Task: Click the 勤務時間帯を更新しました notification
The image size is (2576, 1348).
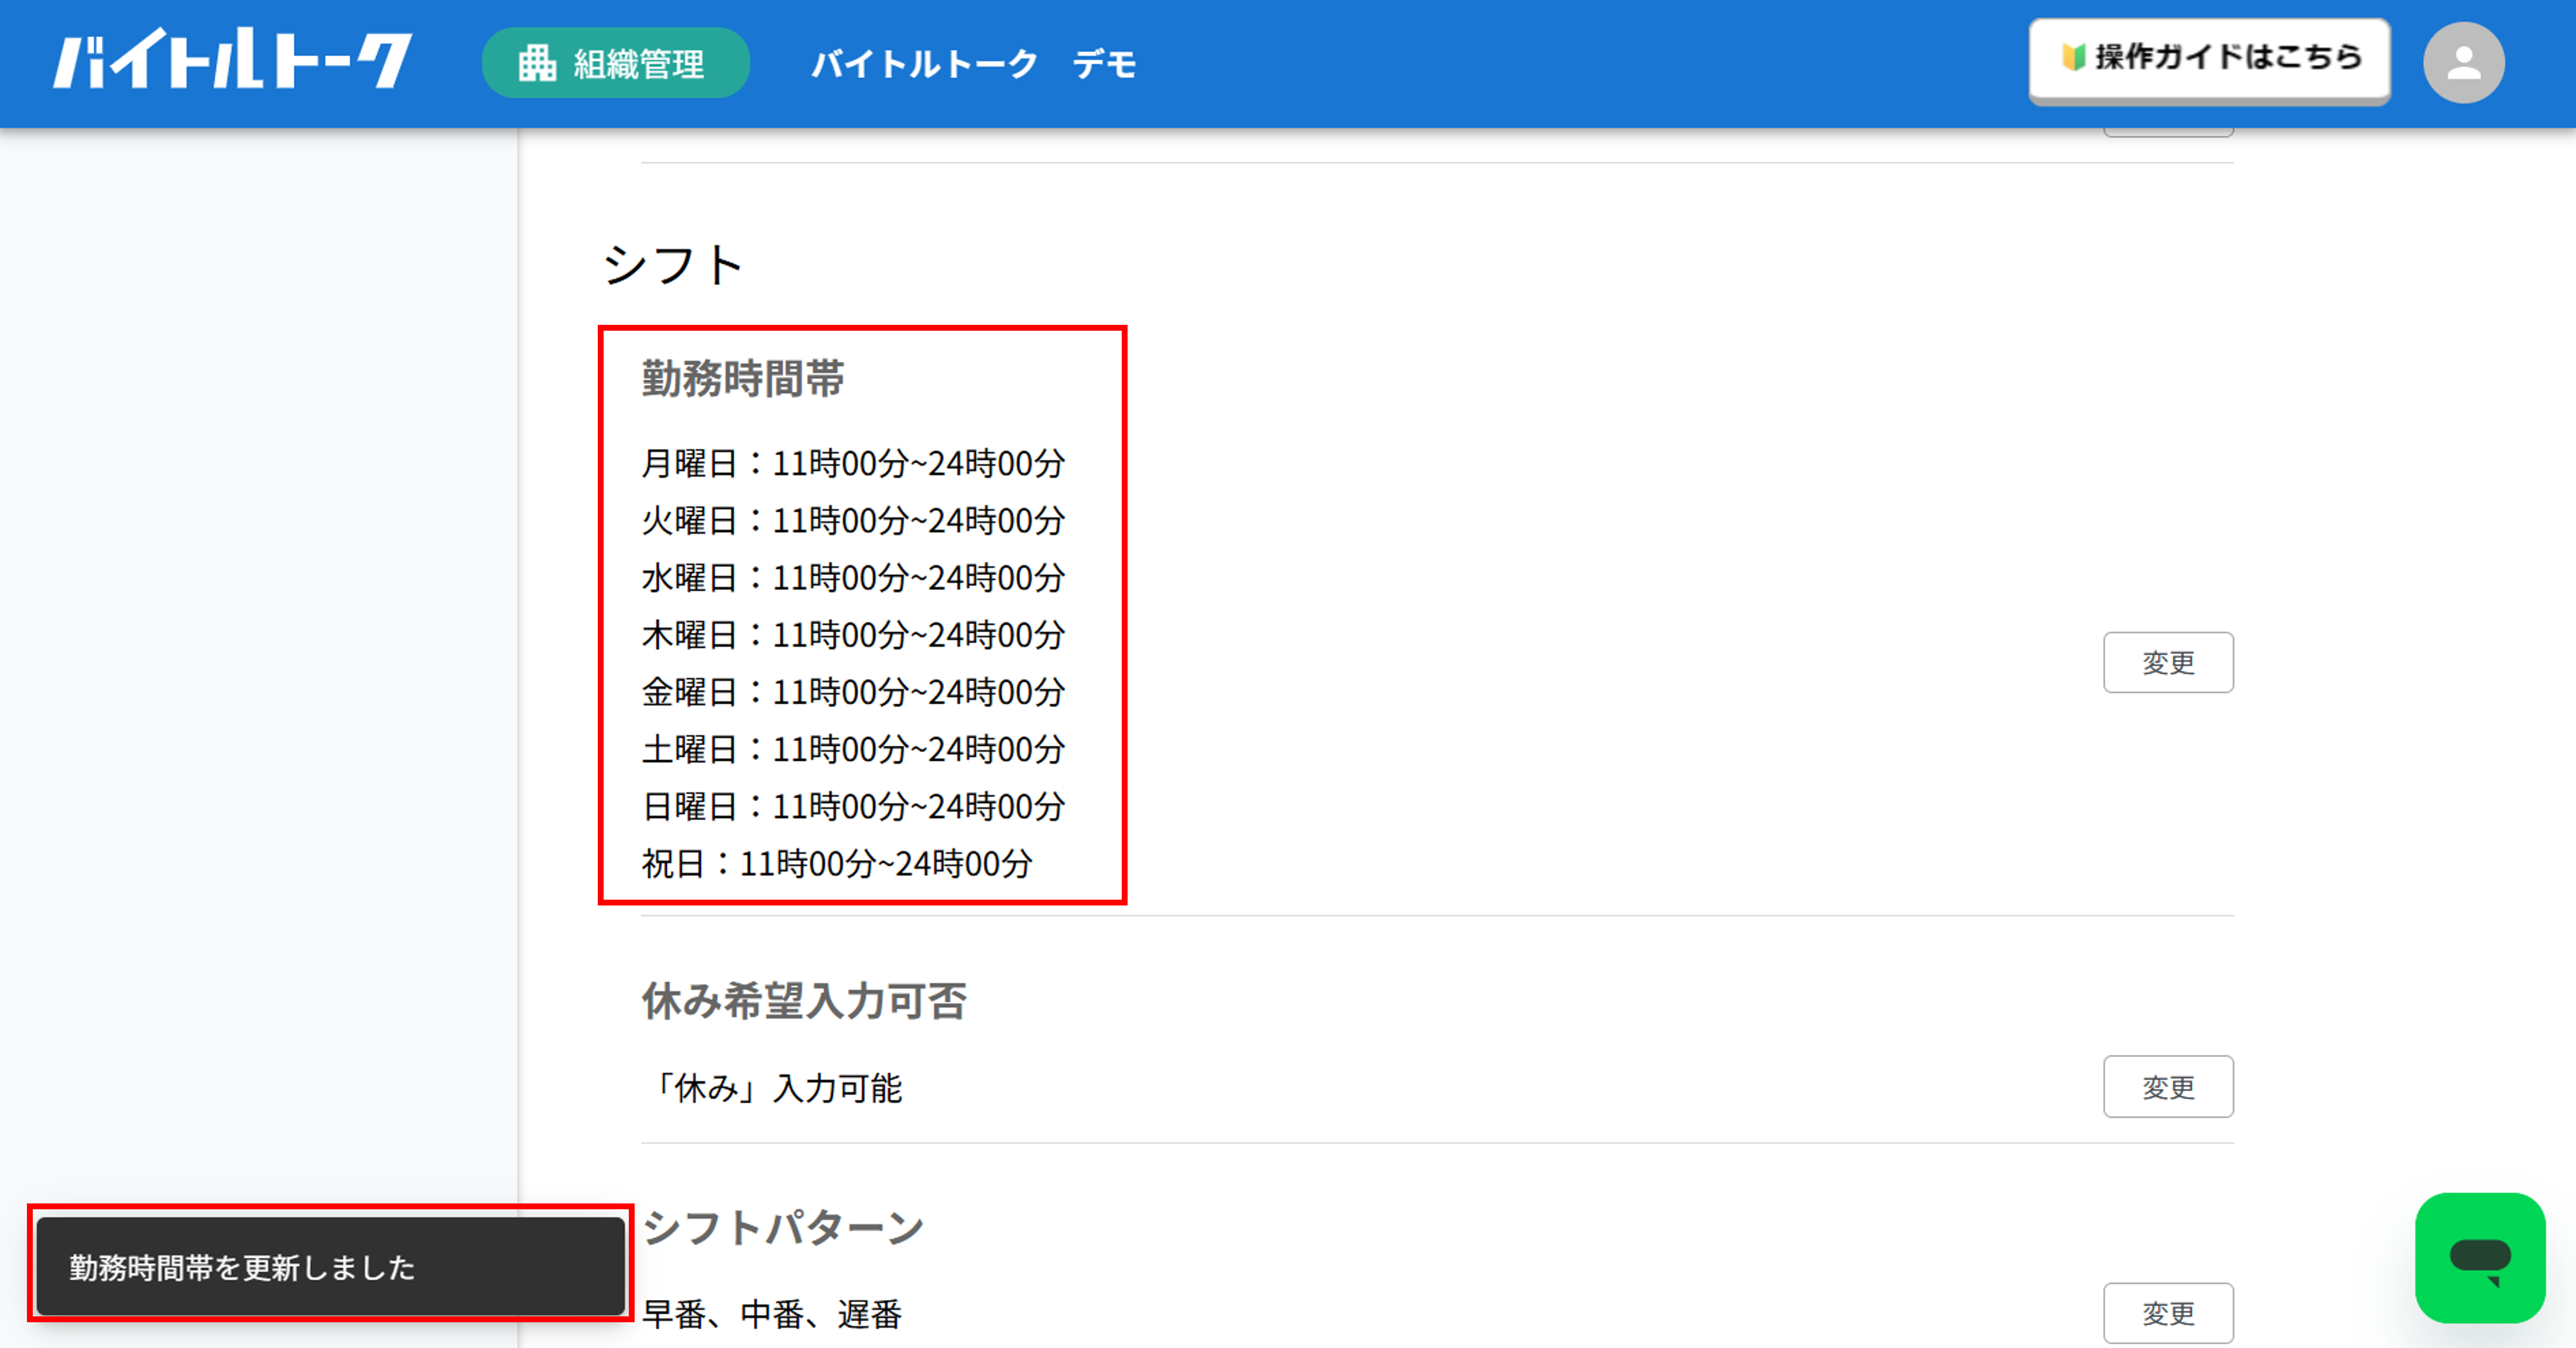Action: (x=330, y=1266)
